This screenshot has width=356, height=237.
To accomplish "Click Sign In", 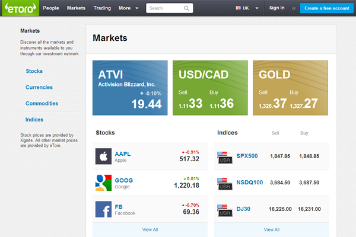I will pos(276,8).
